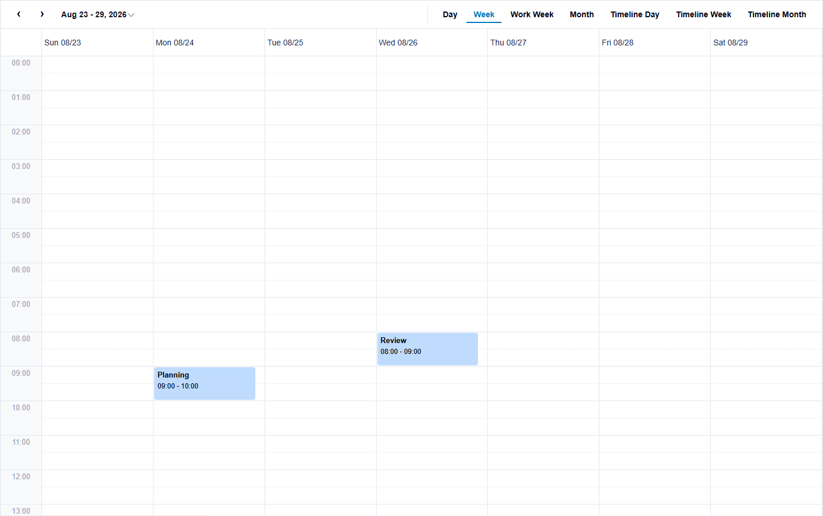The image size is (823, 516).
Task: Select Sat 08/29 date header
Action: tap(730, 43)
